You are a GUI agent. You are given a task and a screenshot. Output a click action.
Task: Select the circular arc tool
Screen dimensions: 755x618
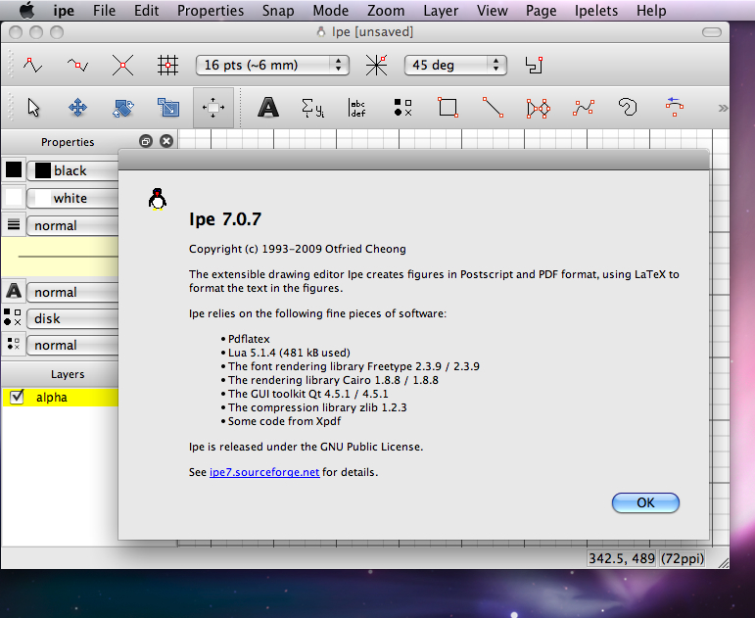[x=674, y=107]
